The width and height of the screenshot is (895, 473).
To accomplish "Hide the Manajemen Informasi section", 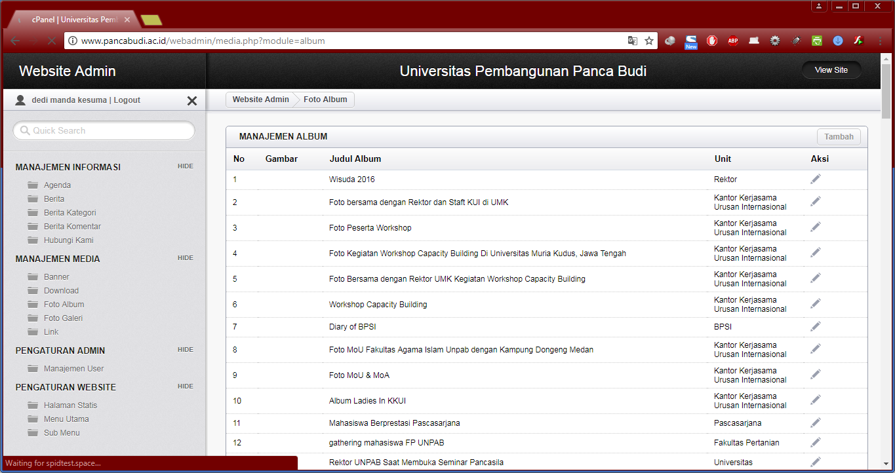I will 185,166.
